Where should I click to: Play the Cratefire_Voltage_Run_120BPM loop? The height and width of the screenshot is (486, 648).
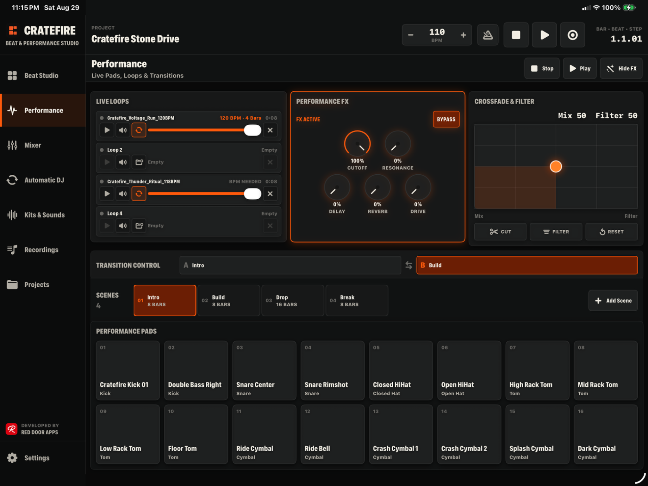(x=107, y=130)
